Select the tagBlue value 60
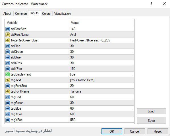This screenshot has height=136, width=170. pyautogui.click(x=72, y=108)
